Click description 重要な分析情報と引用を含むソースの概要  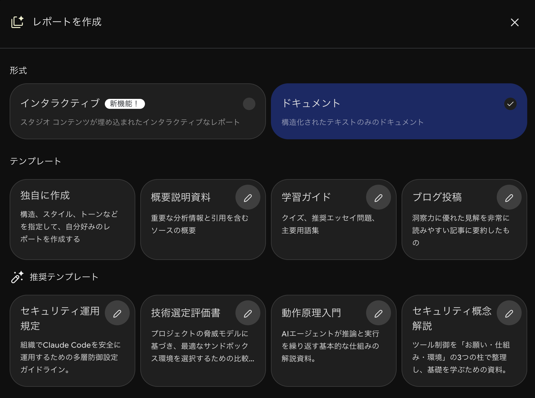200,224
